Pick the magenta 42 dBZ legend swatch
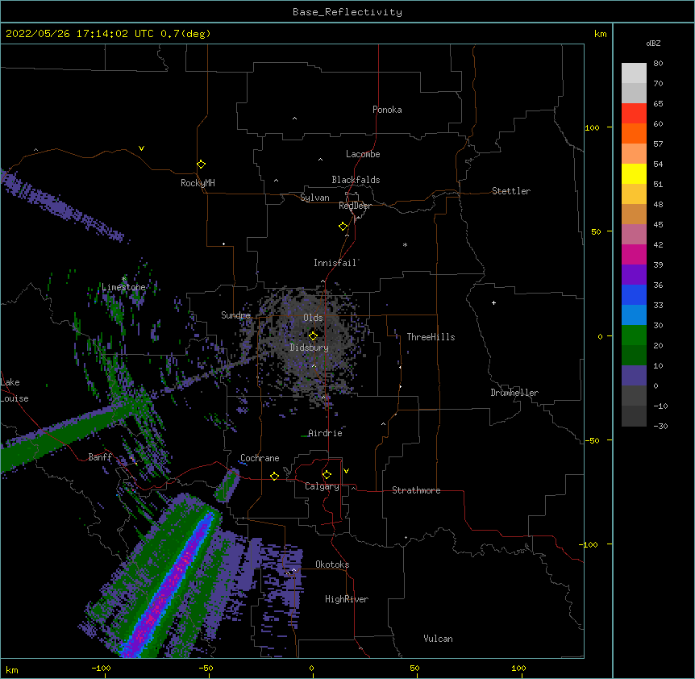 (634, 254)
